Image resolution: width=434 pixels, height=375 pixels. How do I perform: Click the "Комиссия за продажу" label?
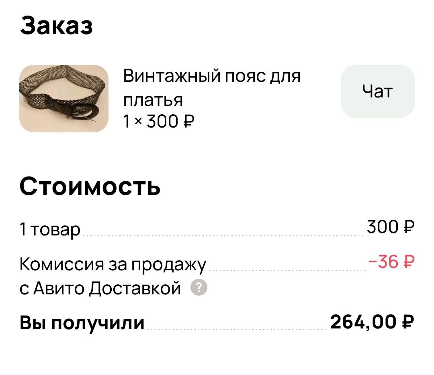113,264
